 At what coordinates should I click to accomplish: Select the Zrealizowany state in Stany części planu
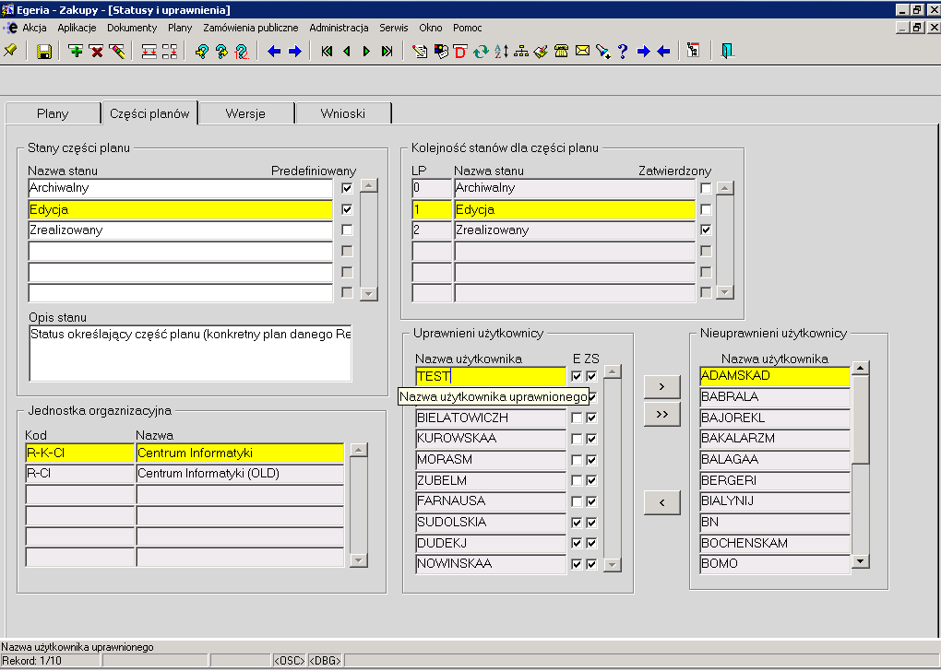(x=180, y=230)
